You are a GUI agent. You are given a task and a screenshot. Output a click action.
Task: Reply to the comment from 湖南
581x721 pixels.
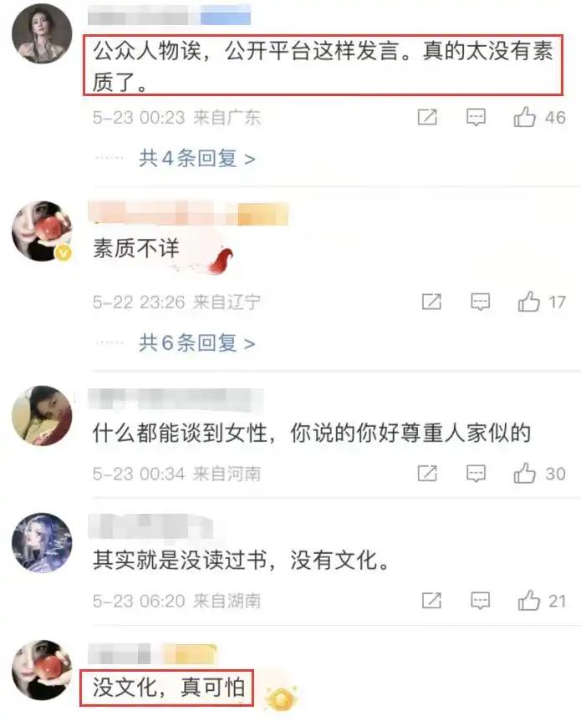point(480,601)
